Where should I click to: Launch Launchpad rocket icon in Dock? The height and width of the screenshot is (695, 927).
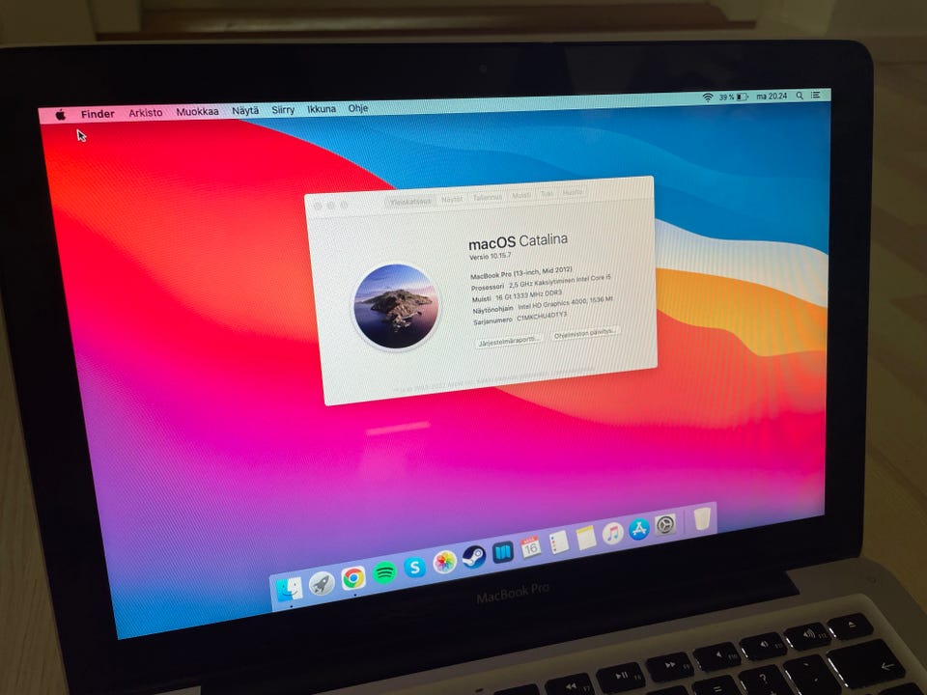tap(321, 584)
